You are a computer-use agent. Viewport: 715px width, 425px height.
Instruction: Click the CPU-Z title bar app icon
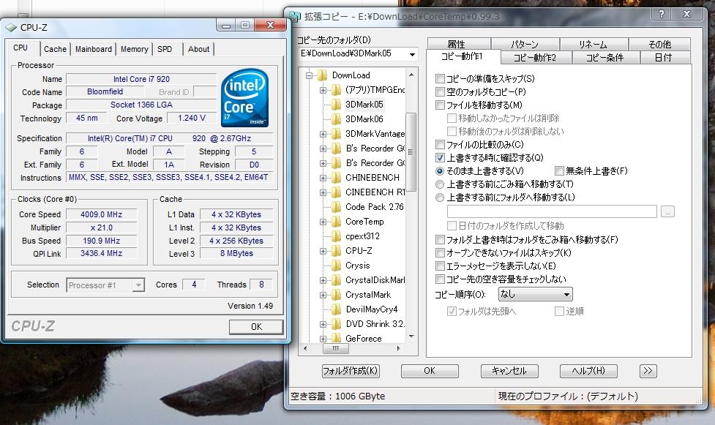coord(11,27)
